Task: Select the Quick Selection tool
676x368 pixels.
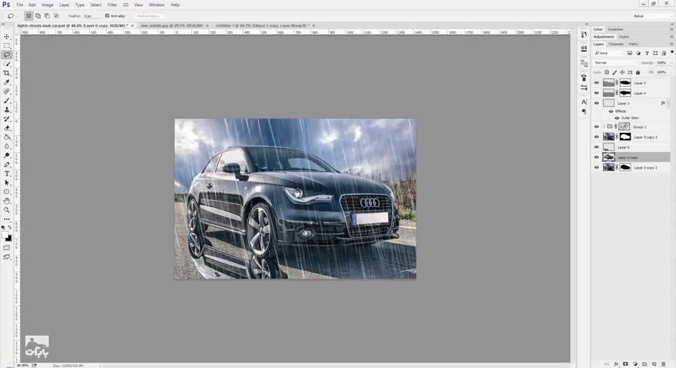Action: (x=6, y=64)
